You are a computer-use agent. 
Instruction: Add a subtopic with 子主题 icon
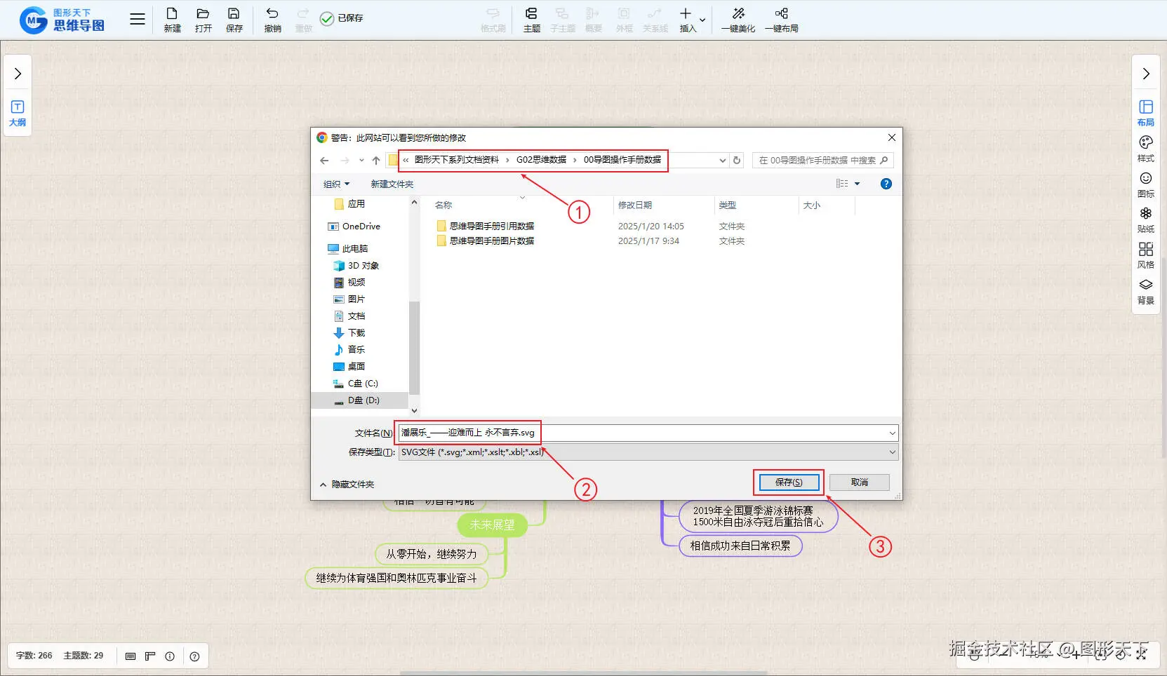point(562,20)
